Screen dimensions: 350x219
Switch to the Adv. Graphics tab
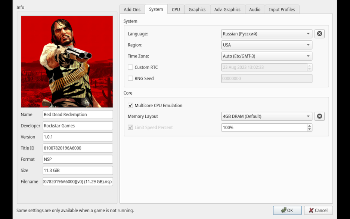tap(227, 10)
